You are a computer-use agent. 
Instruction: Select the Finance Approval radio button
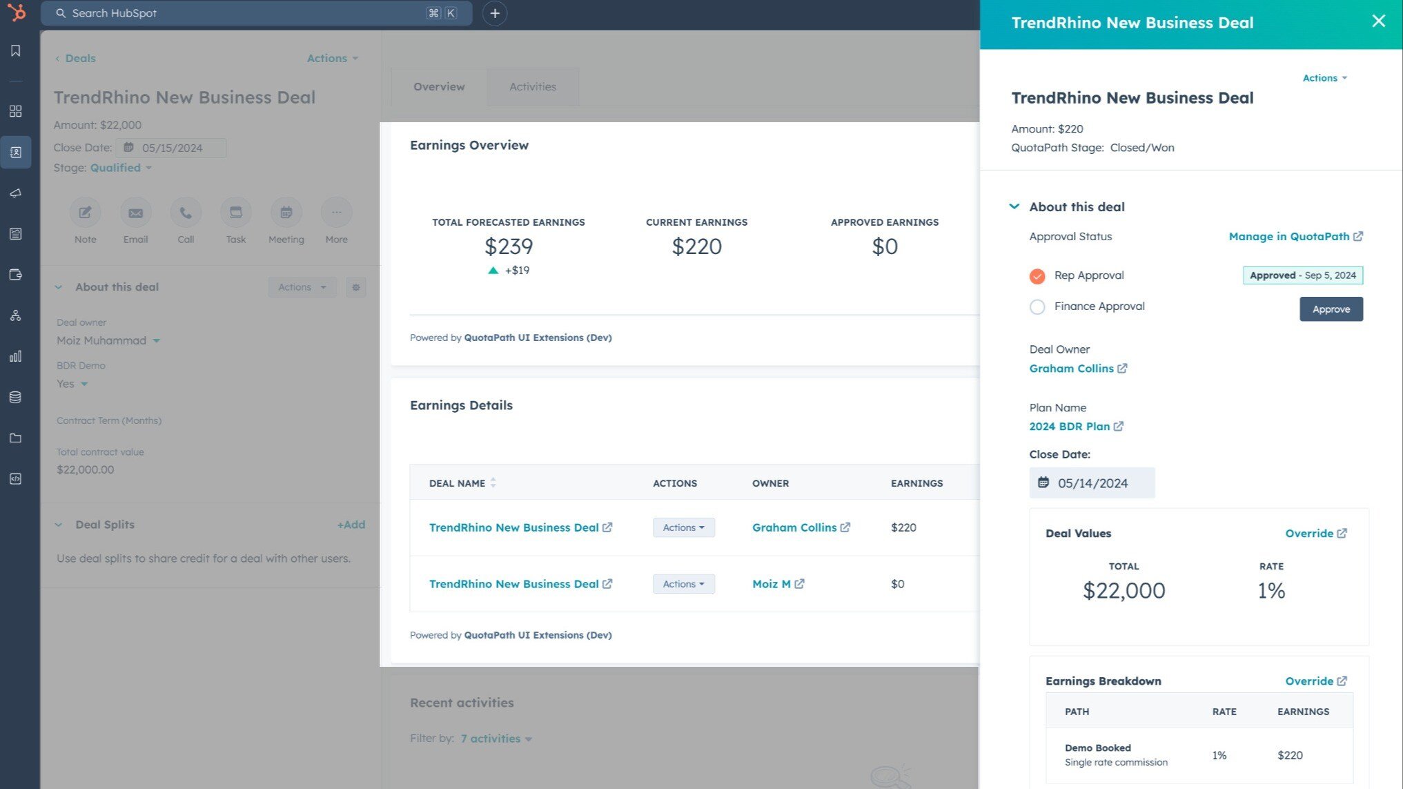(1037, 306)
